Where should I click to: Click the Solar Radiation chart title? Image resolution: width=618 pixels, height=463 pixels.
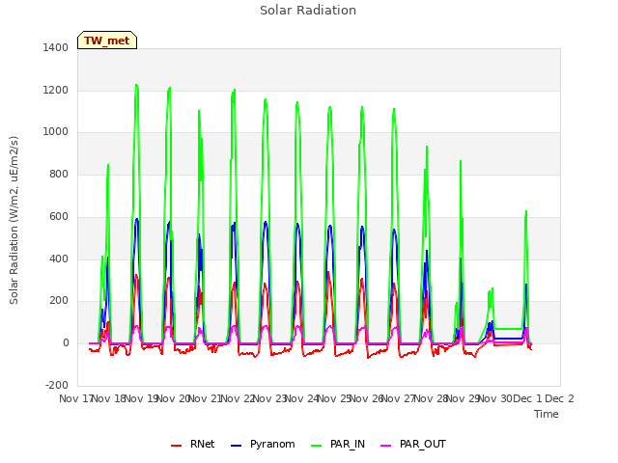point(308,11)
